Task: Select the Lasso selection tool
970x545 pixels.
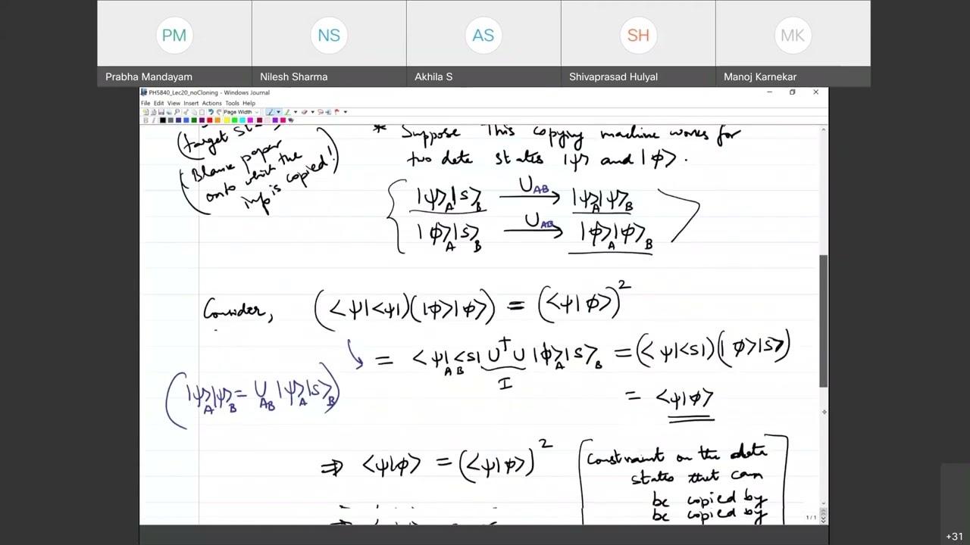Action: coord(321,112)
